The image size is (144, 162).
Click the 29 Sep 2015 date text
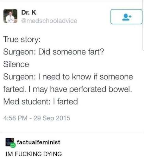pos(52,118)
